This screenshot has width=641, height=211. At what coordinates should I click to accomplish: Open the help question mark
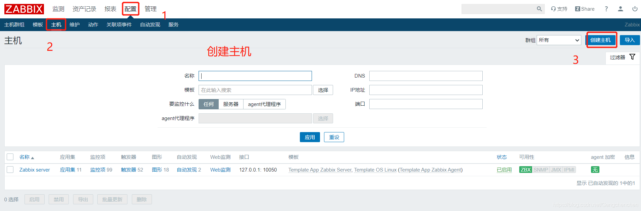(x=606, y=9)
